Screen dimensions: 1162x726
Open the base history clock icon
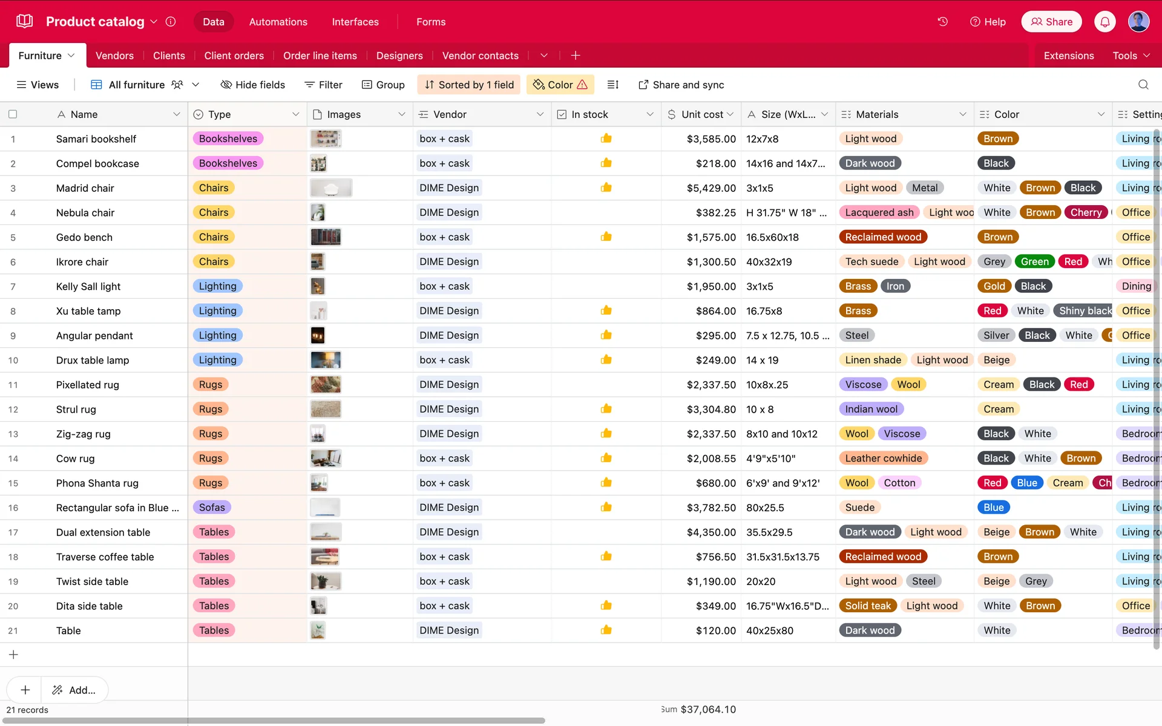[942, 22]
